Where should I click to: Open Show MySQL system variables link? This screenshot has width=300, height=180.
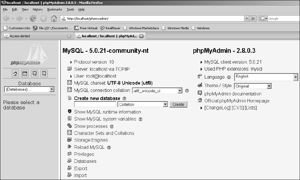coord(105,119)
